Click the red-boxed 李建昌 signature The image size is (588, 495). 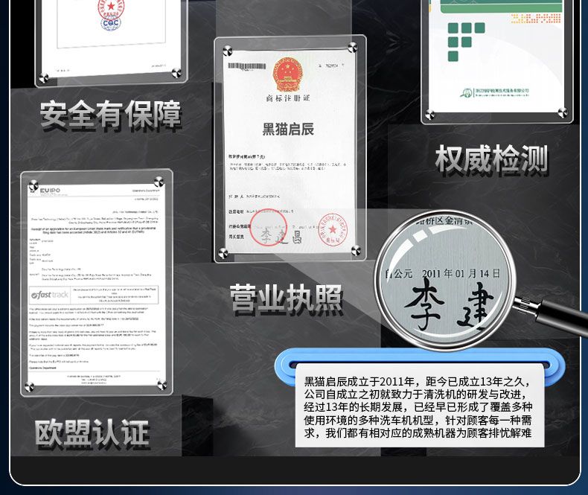[x=277, y=237]
